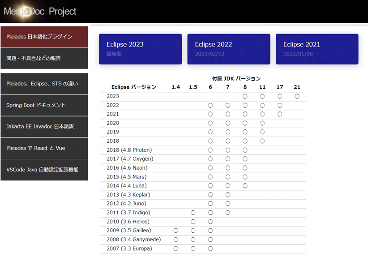Open Pleiades 日本語化プラグイン menu item

pos(44,37)
